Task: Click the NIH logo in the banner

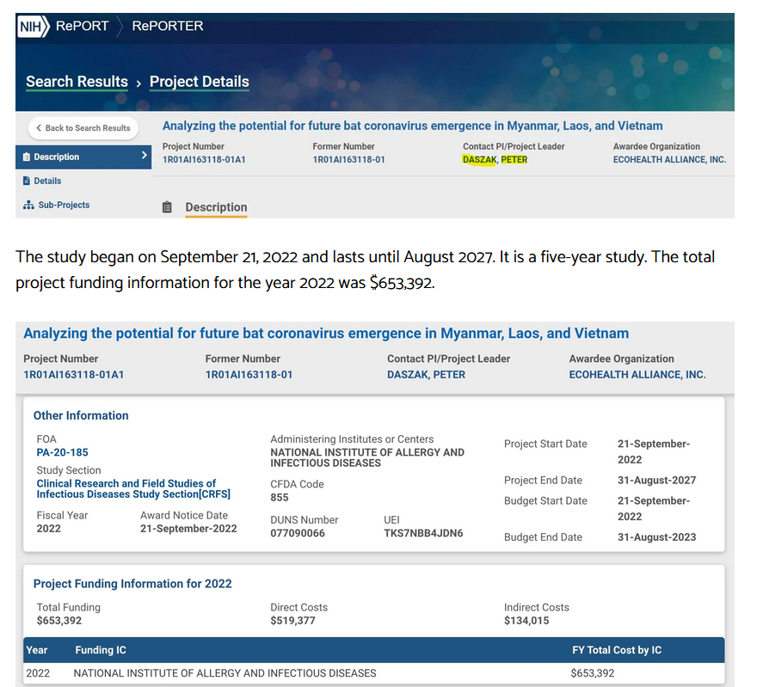Action: (x=34, y=26)
